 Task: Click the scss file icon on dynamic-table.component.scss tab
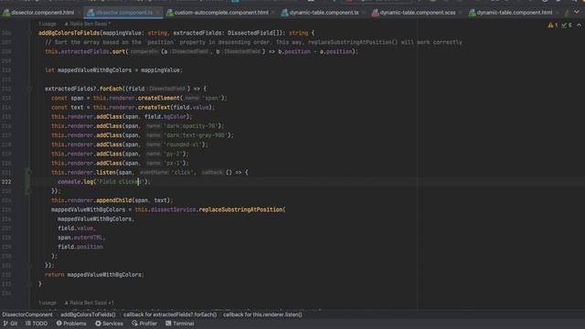[376, 13]
